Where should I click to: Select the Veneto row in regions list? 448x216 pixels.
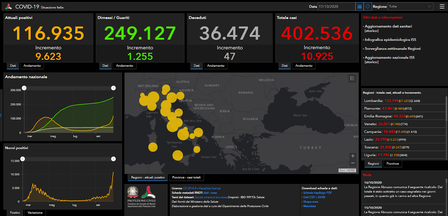(x=403, y=124)
